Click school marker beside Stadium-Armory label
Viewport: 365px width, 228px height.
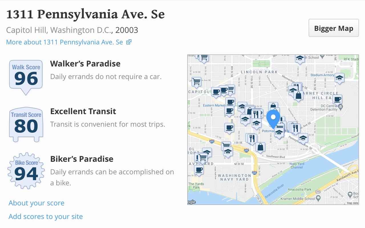tap(339, 78)
